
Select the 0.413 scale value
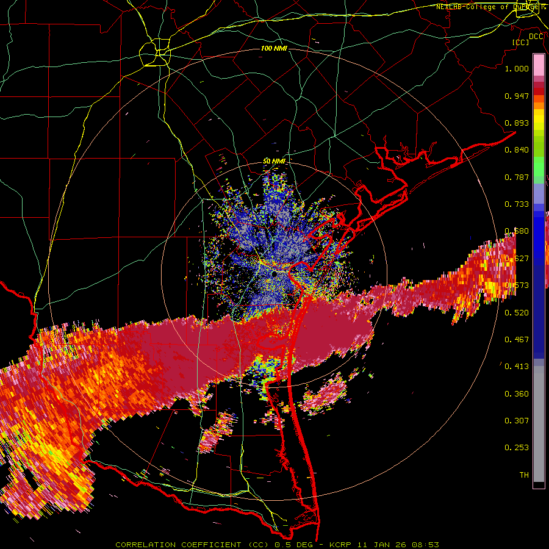pos(517,367)
